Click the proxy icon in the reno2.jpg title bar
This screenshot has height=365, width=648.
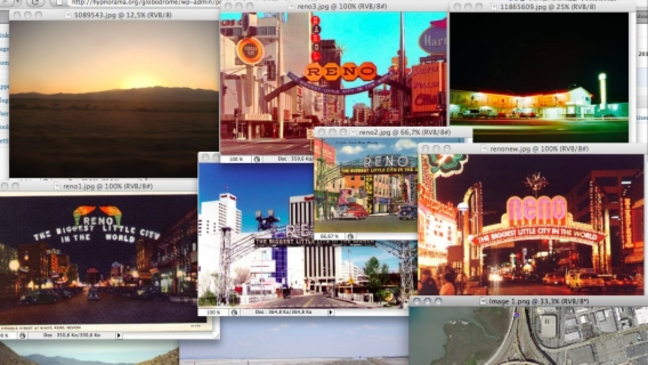(353, 131)
